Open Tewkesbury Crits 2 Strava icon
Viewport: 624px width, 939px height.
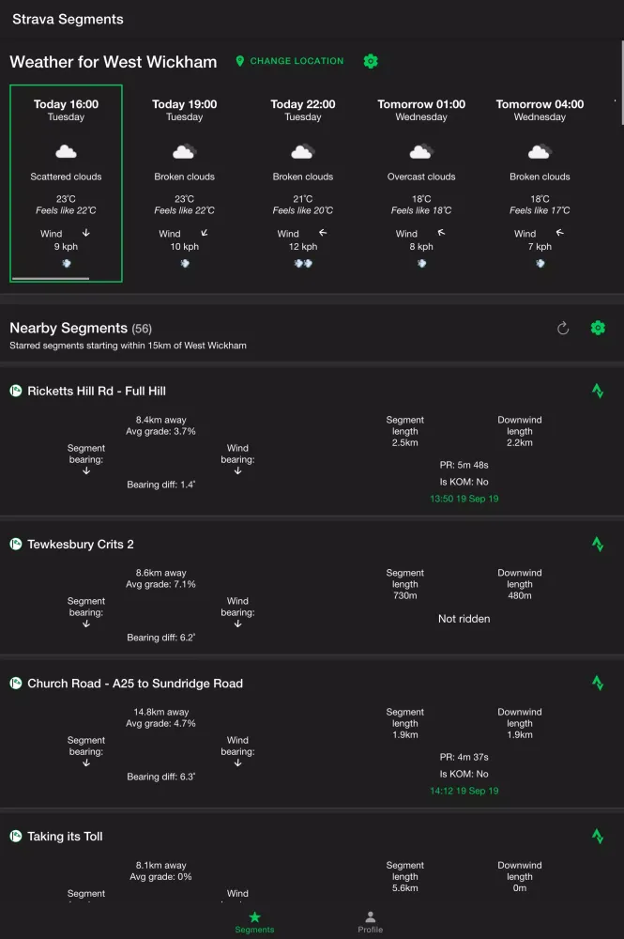tap(598, 544)
